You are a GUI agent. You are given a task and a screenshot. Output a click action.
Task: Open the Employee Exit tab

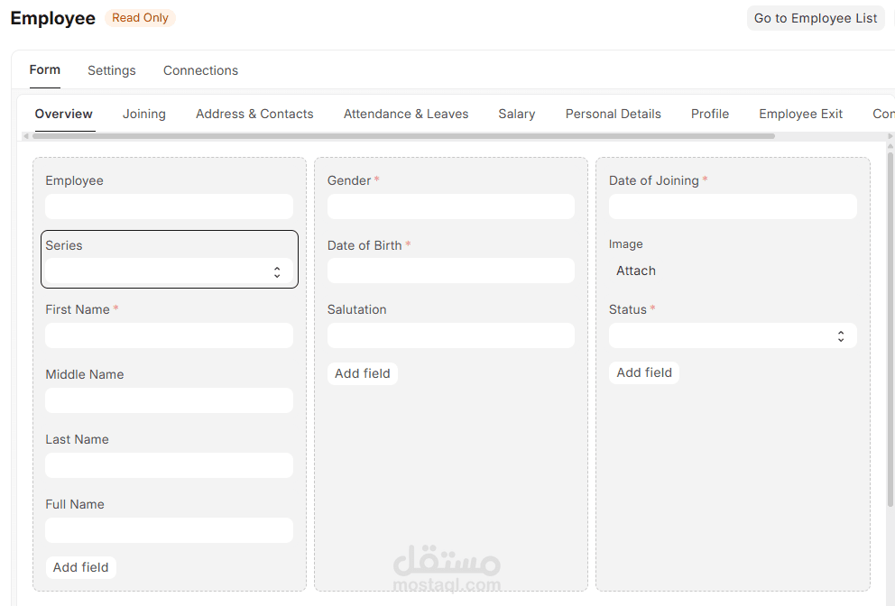800,114
